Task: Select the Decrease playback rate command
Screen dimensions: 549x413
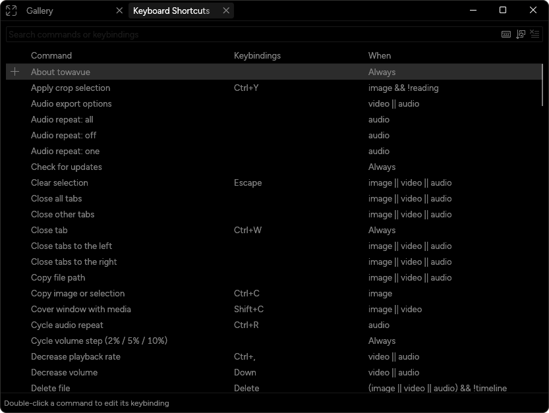Action: (76, 356)
